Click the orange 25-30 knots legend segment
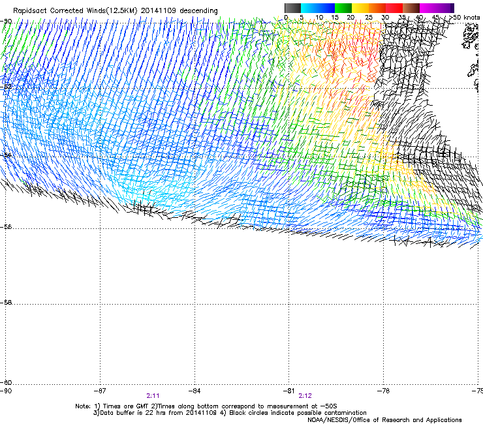The height and width of the screenshot is (424, 483). (377, 8)
